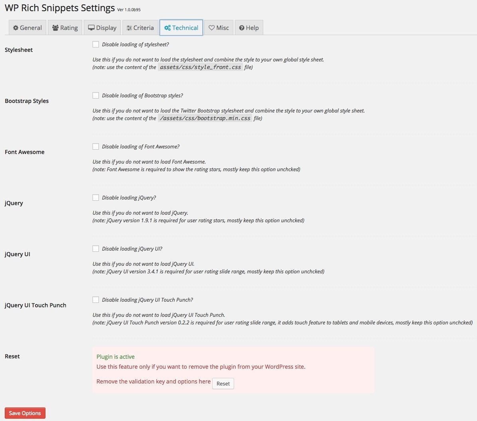Click the Stylesheet row label
The height and width of the screenshot is (421, 477).
[19, 50]
